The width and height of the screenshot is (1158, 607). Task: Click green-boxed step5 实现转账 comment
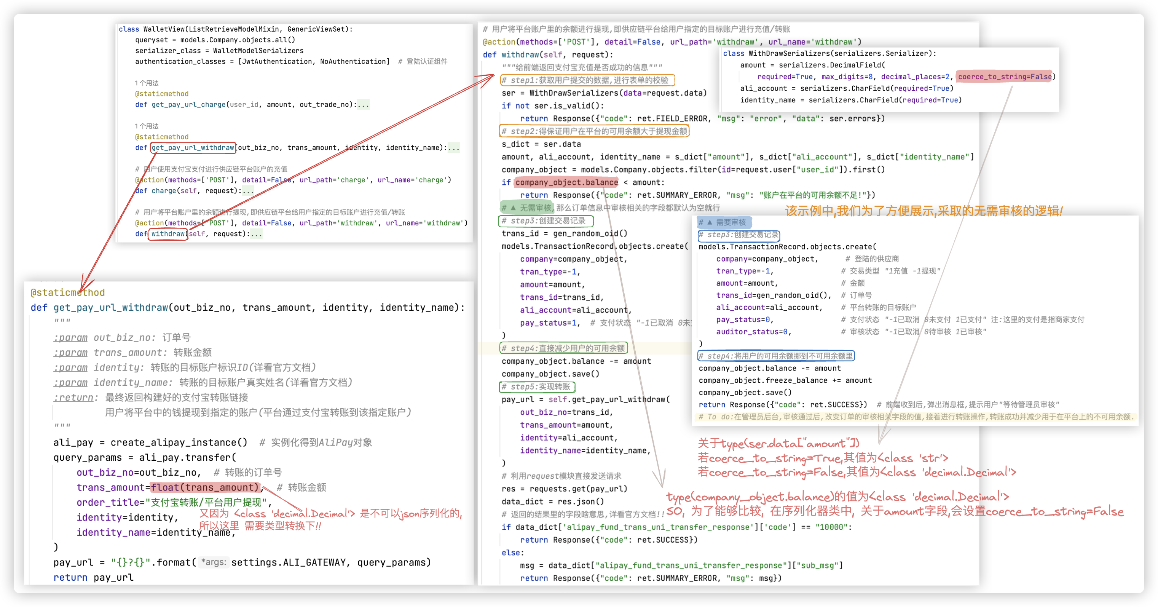[537, 387]
